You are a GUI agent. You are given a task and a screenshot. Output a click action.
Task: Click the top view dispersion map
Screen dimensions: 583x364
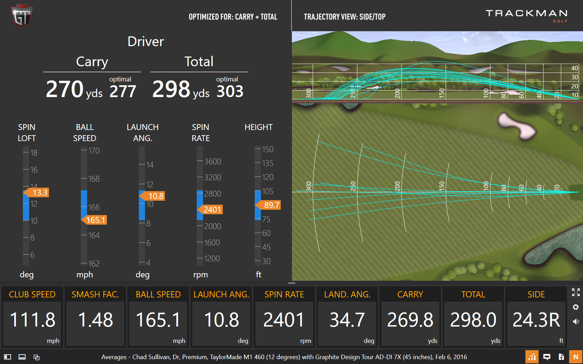(437, 192)
